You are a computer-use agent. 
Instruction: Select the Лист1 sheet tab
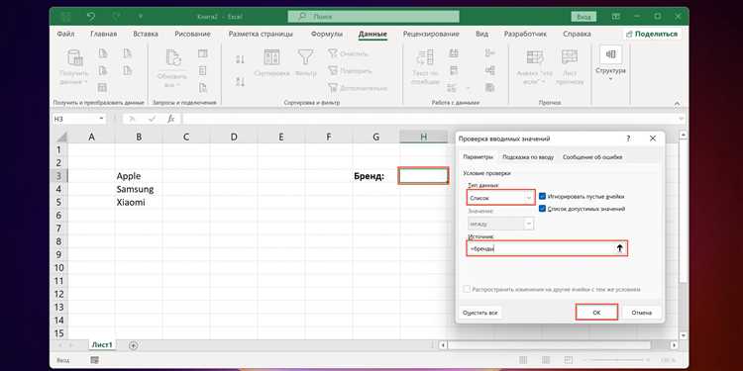coord(102,345)
